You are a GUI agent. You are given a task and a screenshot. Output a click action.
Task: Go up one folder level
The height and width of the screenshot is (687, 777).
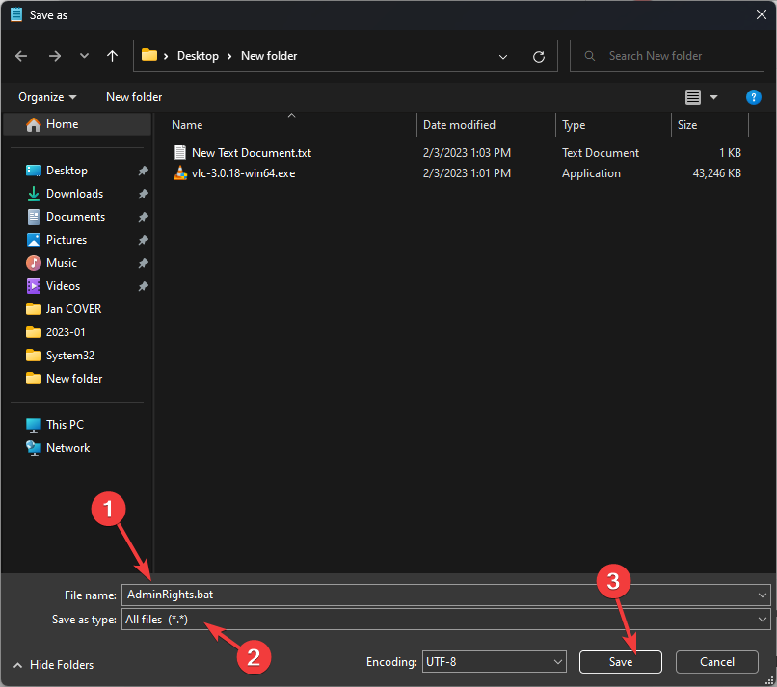click(113, 56)
